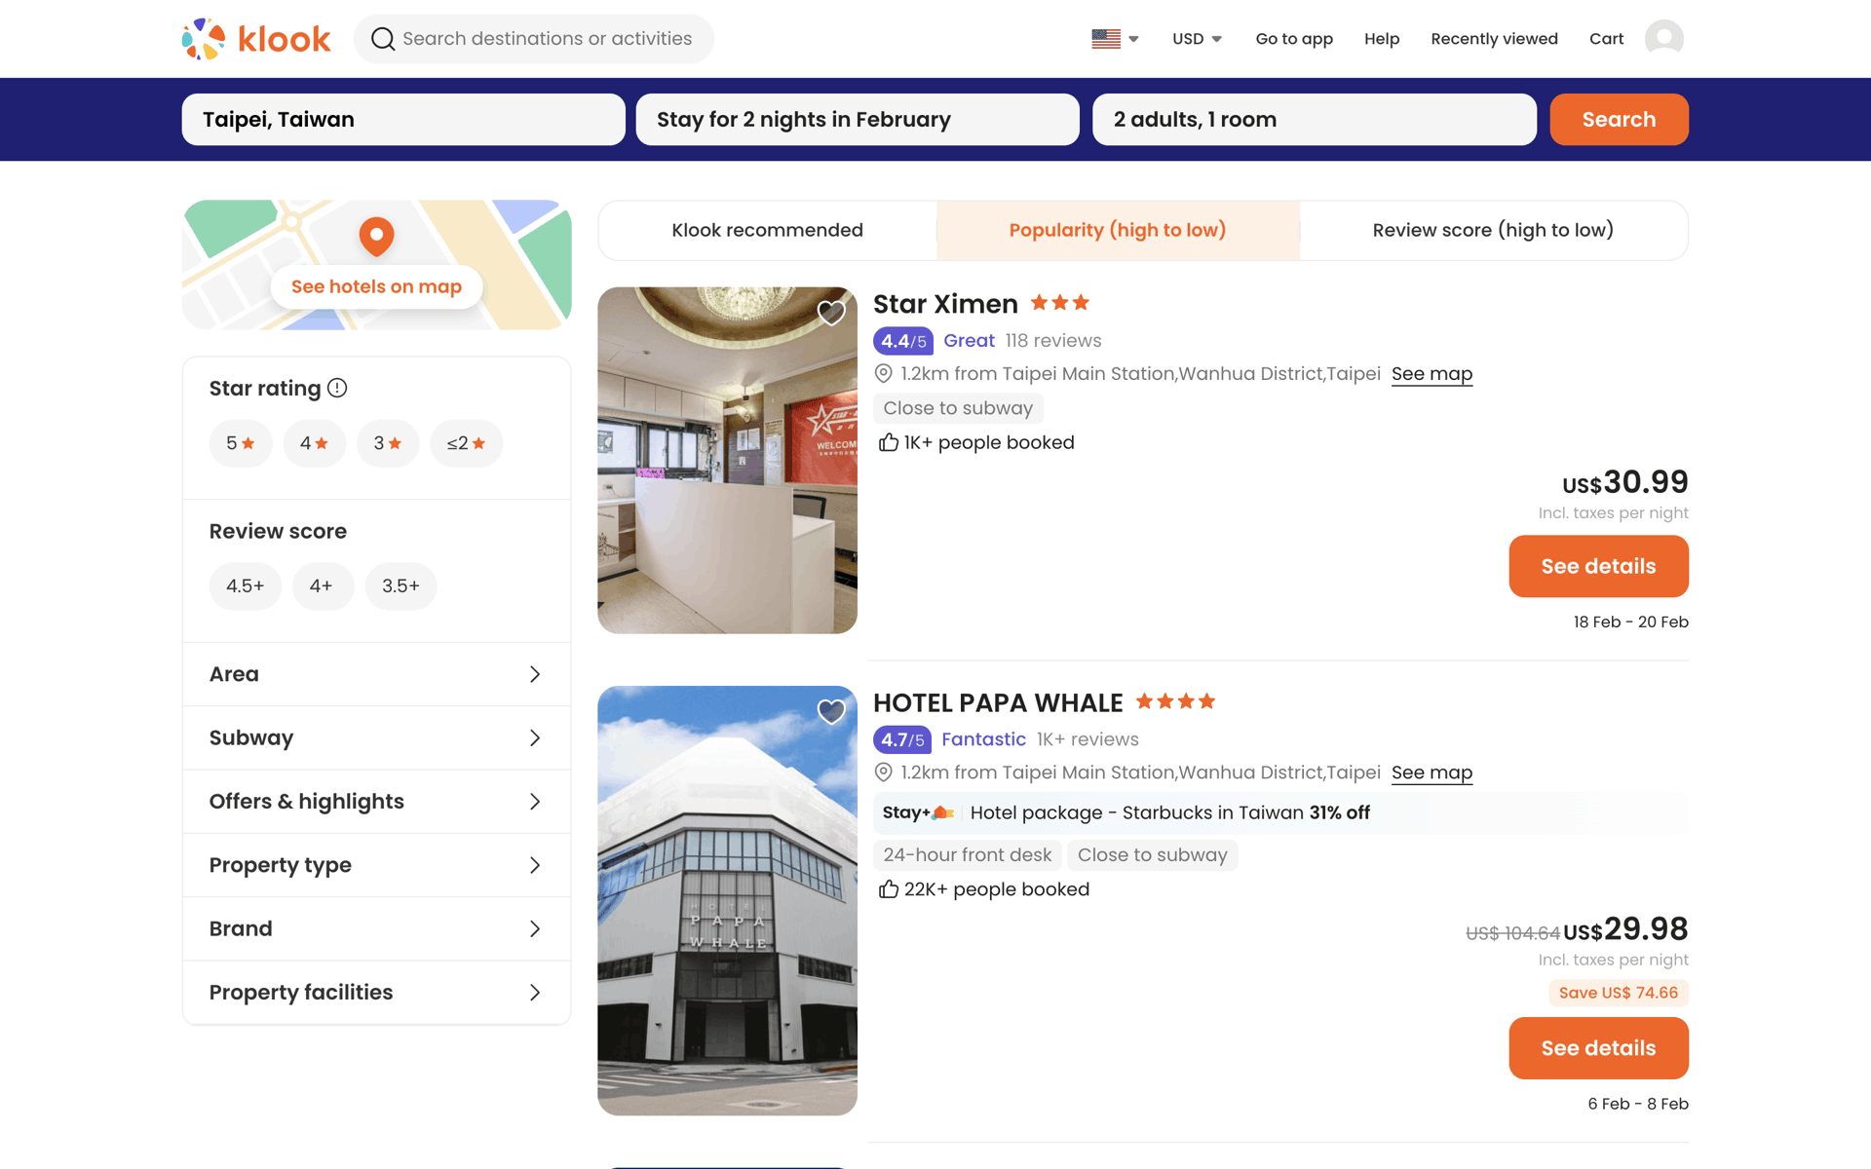Click the 4.7/5 score badge

(x=901, y=739)
